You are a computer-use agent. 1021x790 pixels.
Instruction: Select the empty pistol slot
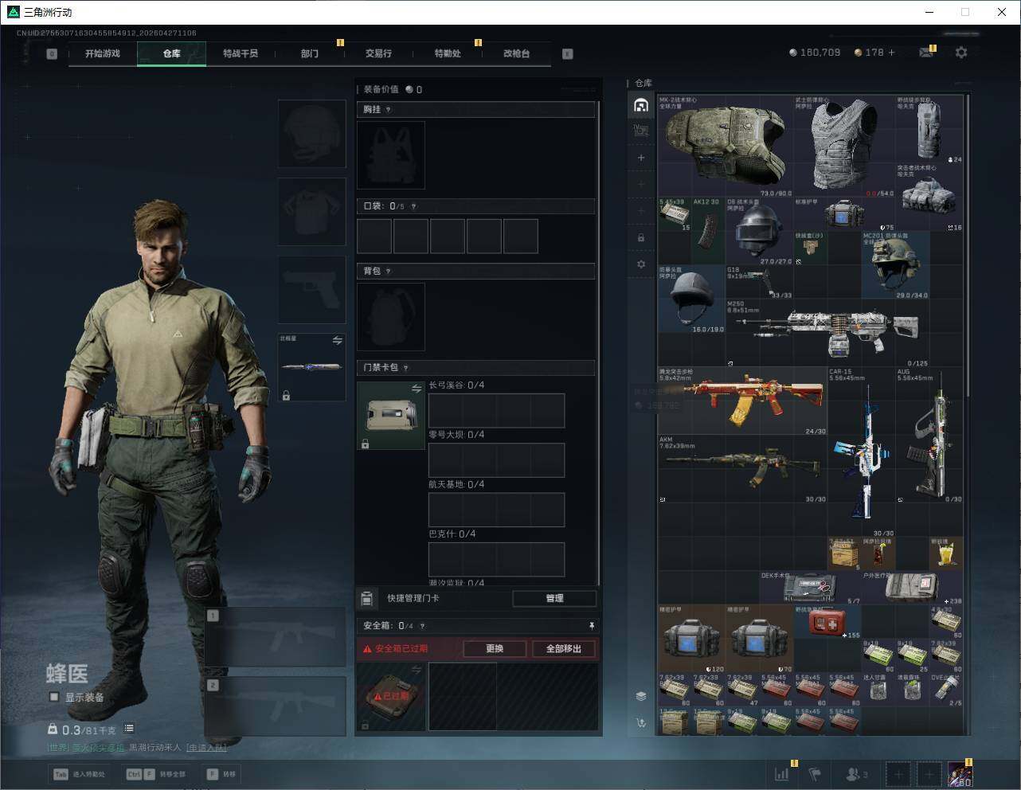[311, 290]
